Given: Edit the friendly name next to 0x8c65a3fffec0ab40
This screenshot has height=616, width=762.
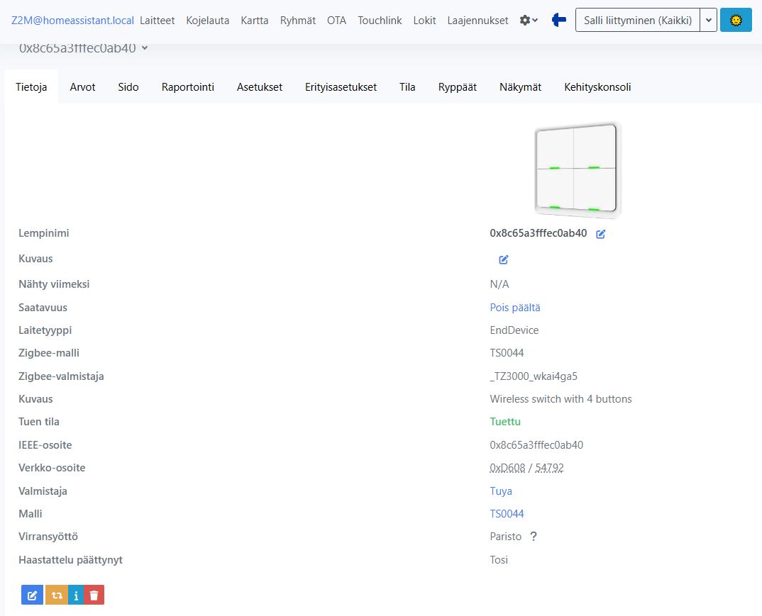Looking at the screenshot, I should [601, 234].
